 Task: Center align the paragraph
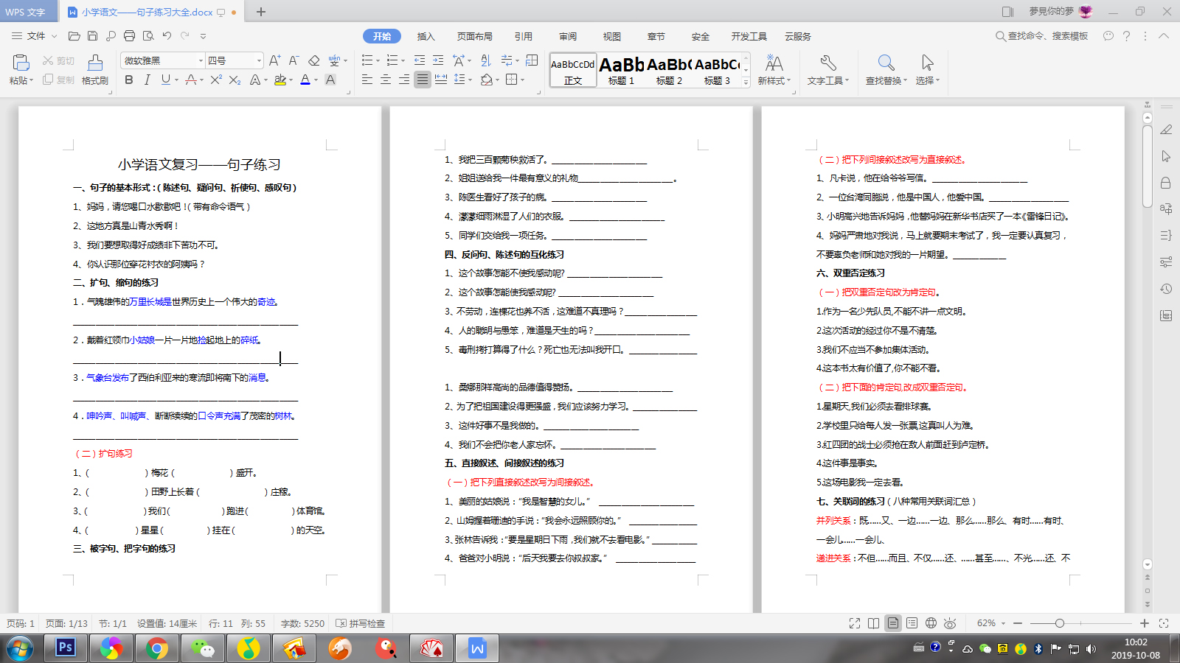[x=385, y=80]
